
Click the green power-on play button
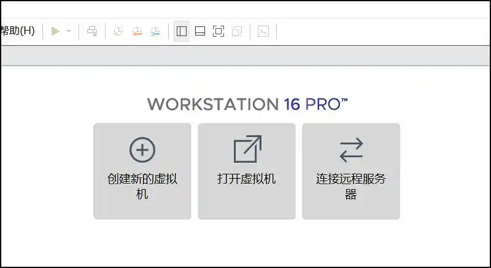click(x=56, y=31)
